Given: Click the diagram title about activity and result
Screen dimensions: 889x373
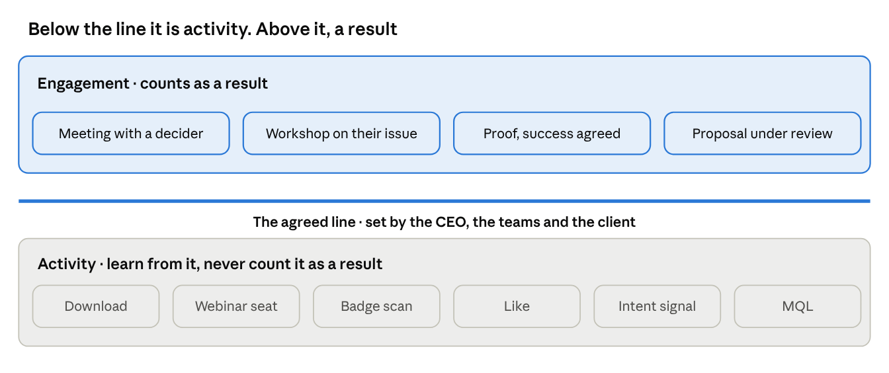Looking at the screenshot, I should [x=213, y=29].
